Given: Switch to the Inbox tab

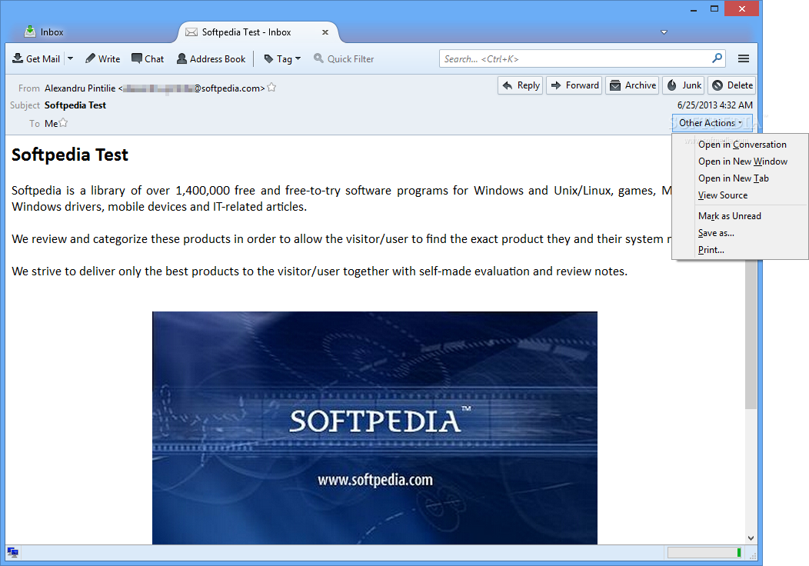Looking at the screenshot, I should coord(45,32).
